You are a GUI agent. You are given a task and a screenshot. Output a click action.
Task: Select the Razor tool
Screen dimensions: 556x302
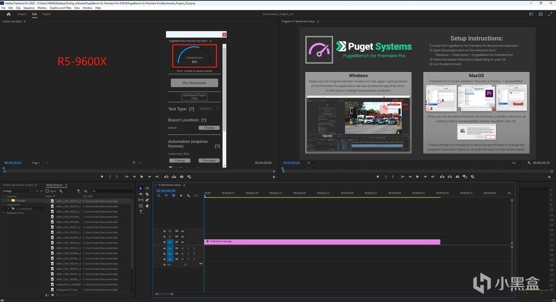point(147,194)
